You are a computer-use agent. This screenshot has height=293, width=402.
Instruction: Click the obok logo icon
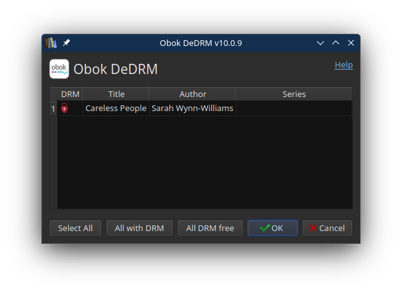(x=59, y=69)
